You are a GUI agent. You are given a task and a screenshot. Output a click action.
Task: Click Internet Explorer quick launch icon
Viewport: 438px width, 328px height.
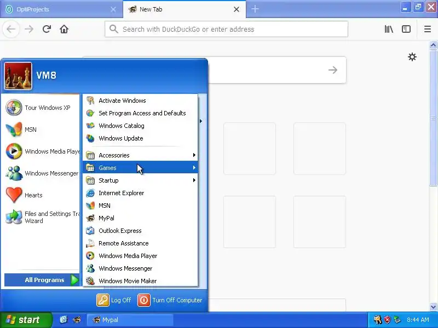coord(64,320)
